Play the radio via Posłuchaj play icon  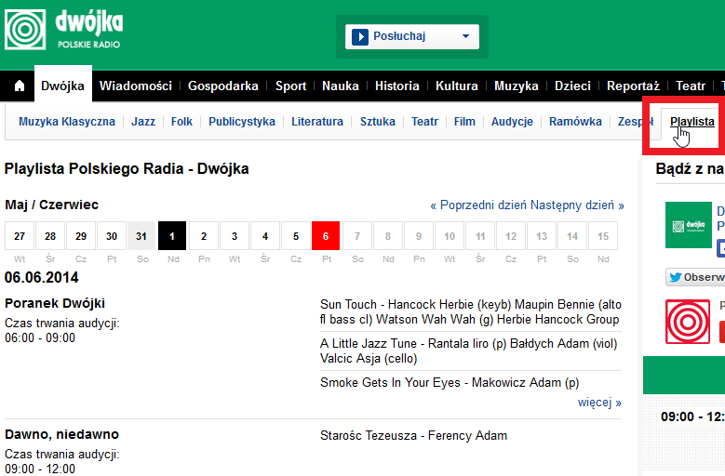[x=360, y=36]
